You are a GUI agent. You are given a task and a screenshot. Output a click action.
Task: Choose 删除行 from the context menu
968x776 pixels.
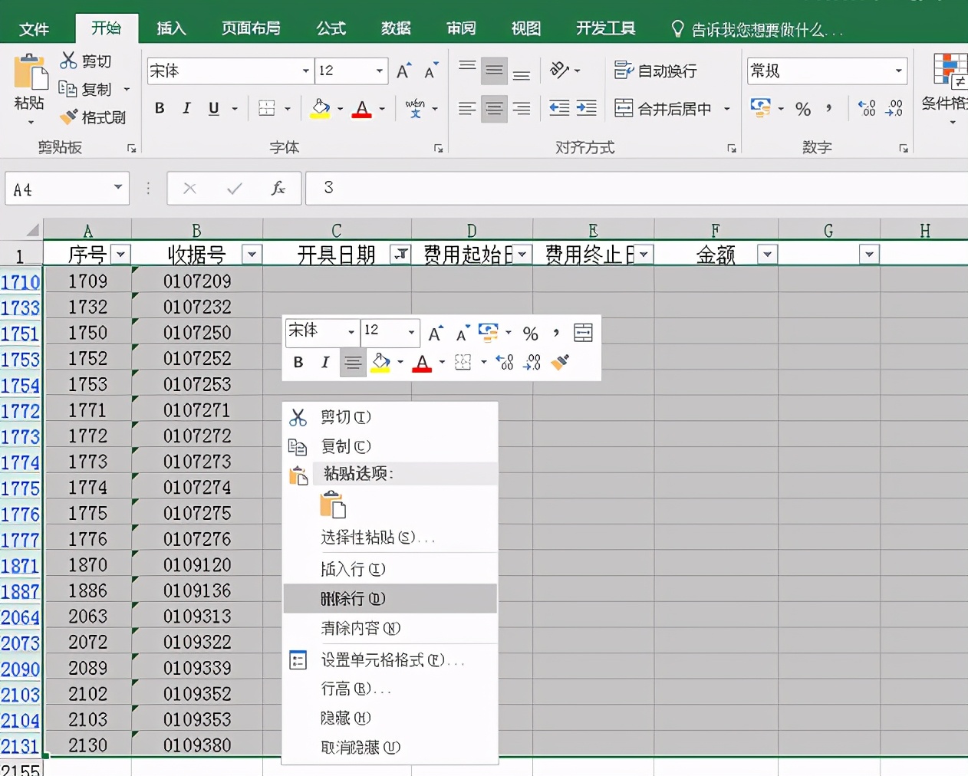(353, 598)
